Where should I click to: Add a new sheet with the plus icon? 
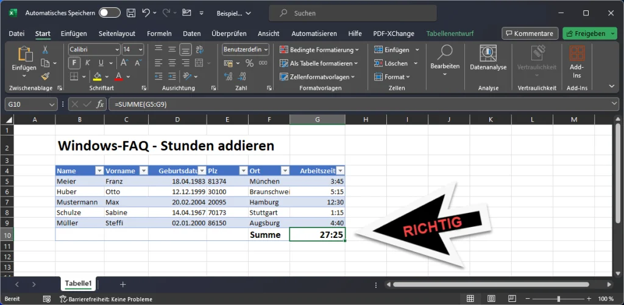click(x=123, y=284)
